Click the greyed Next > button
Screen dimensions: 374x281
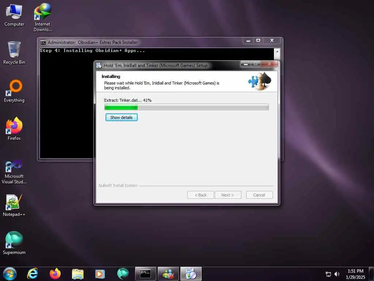coord(228,195)
